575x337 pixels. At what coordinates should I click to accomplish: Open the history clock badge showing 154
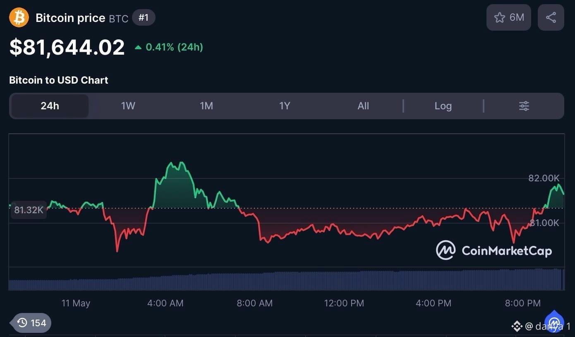click(32, 323)
